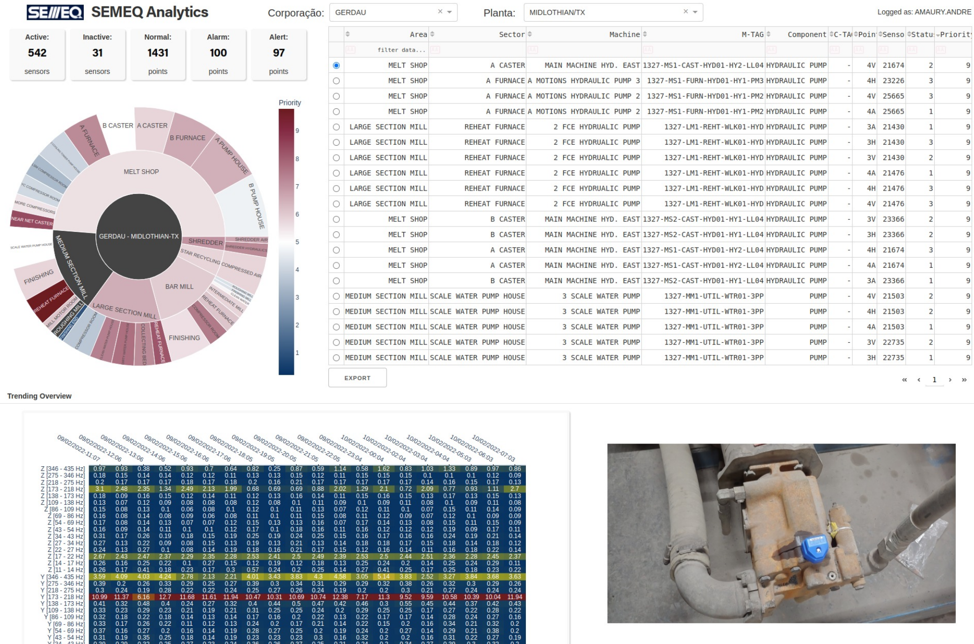The image size is (974, 644).
Task: Sort the table by the Machine column
Action: [530, 34]
